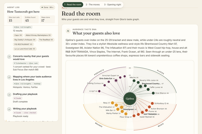The image size is (202, 134).
Task: Click the Capo 96 result chip
Action: click(x=18, y=35)
